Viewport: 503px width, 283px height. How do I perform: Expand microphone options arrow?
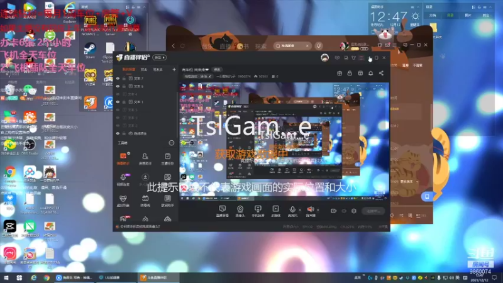pos(300,210)
